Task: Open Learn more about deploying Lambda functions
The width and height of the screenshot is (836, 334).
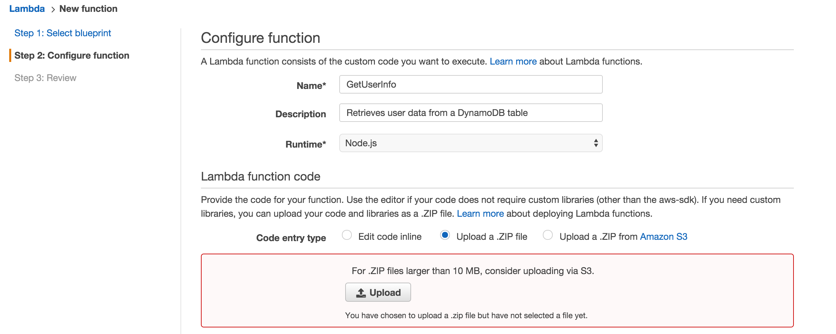Action: tap(480, 214)
